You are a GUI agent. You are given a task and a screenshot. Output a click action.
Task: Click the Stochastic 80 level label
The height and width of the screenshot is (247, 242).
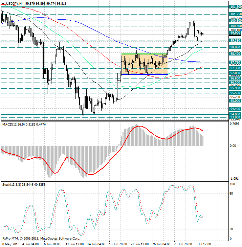pos(231,194)
